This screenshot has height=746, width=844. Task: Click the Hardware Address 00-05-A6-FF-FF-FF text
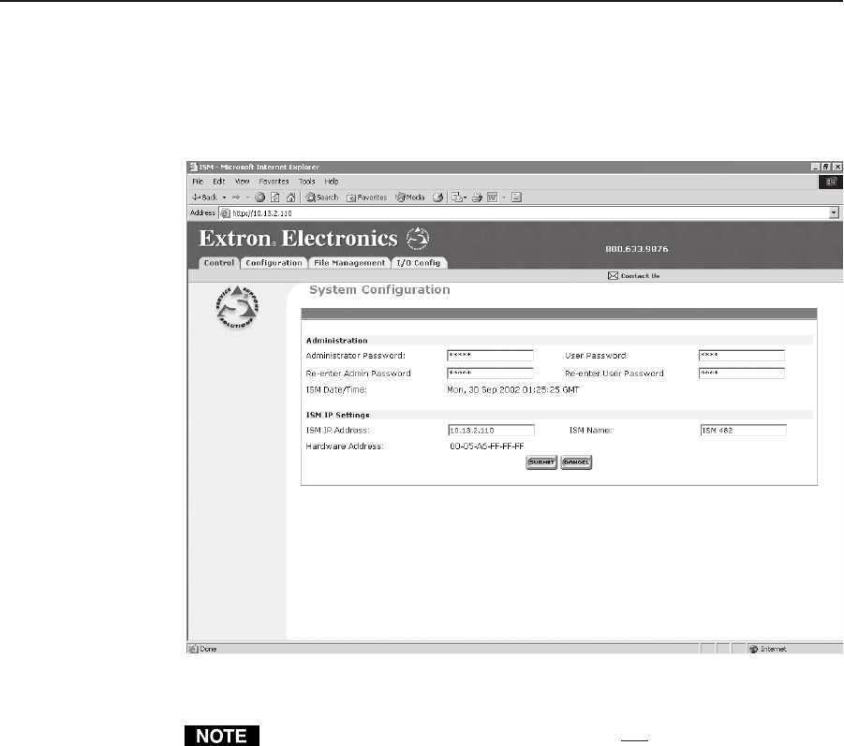coord(486,446)
